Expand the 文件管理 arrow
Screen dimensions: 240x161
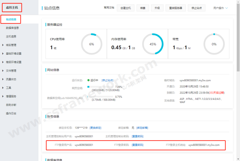3,71
